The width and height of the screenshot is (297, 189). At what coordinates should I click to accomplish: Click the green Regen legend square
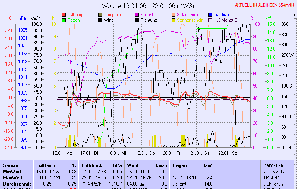(64, 20)
